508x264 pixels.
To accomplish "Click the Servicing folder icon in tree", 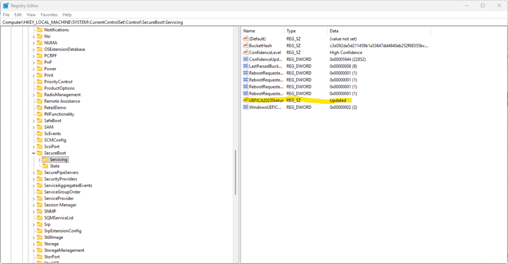I will pos(46,160).
